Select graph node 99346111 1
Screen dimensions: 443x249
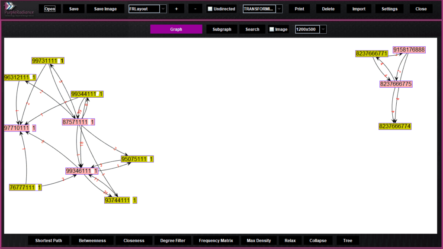pyautogui.click(x=82, y=171)
